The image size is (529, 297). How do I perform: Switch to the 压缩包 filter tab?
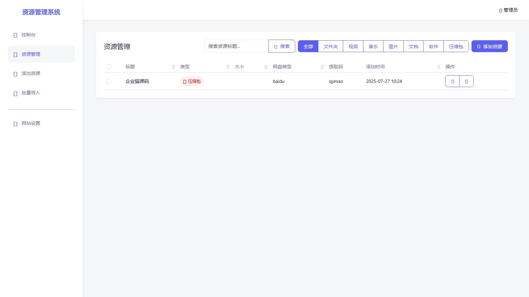click(456, 47)
